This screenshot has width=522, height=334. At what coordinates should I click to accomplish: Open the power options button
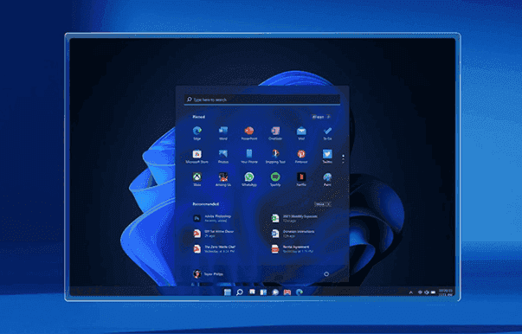[326, 273]
